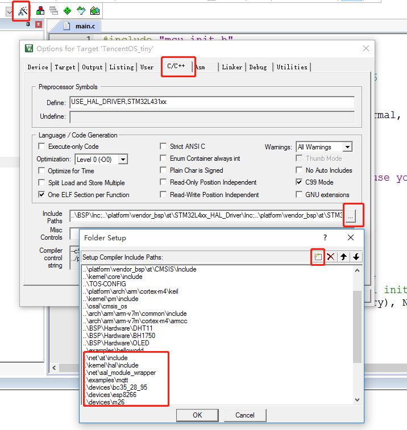Uncheck One ELF Section per Function
Screen dimensions: 407x430
click(41, 194)
